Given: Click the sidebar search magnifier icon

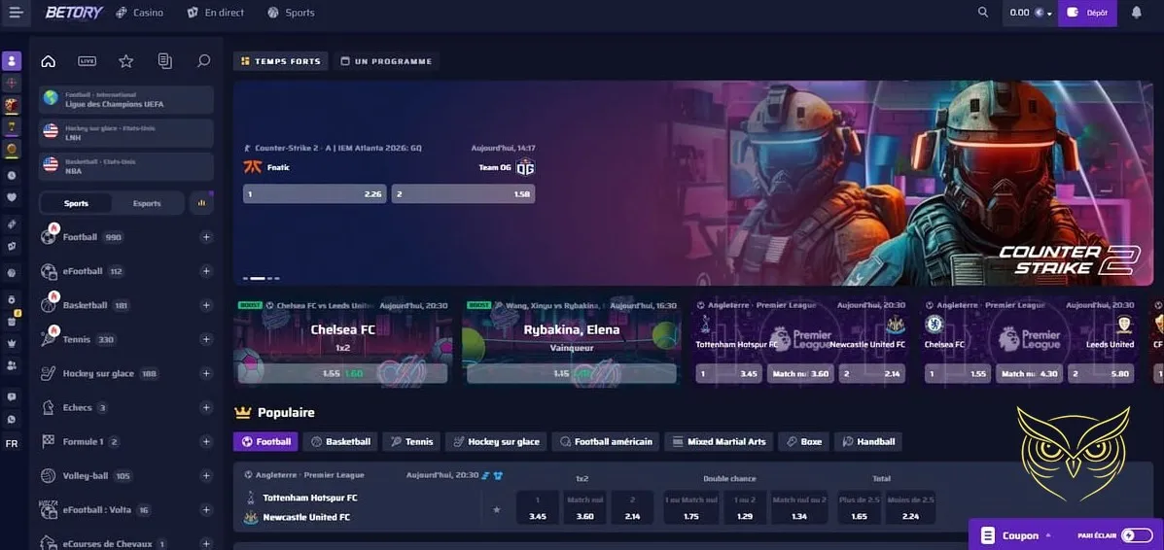Looking at the screenshot, I should 203,61.
